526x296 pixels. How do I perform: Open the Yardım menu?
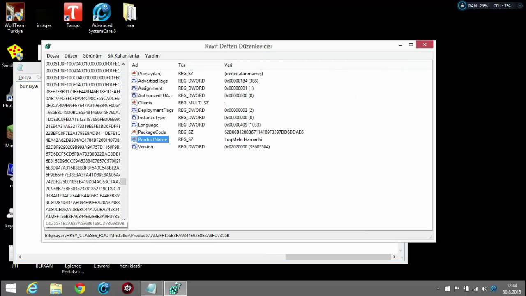click(x=152, y=56)
